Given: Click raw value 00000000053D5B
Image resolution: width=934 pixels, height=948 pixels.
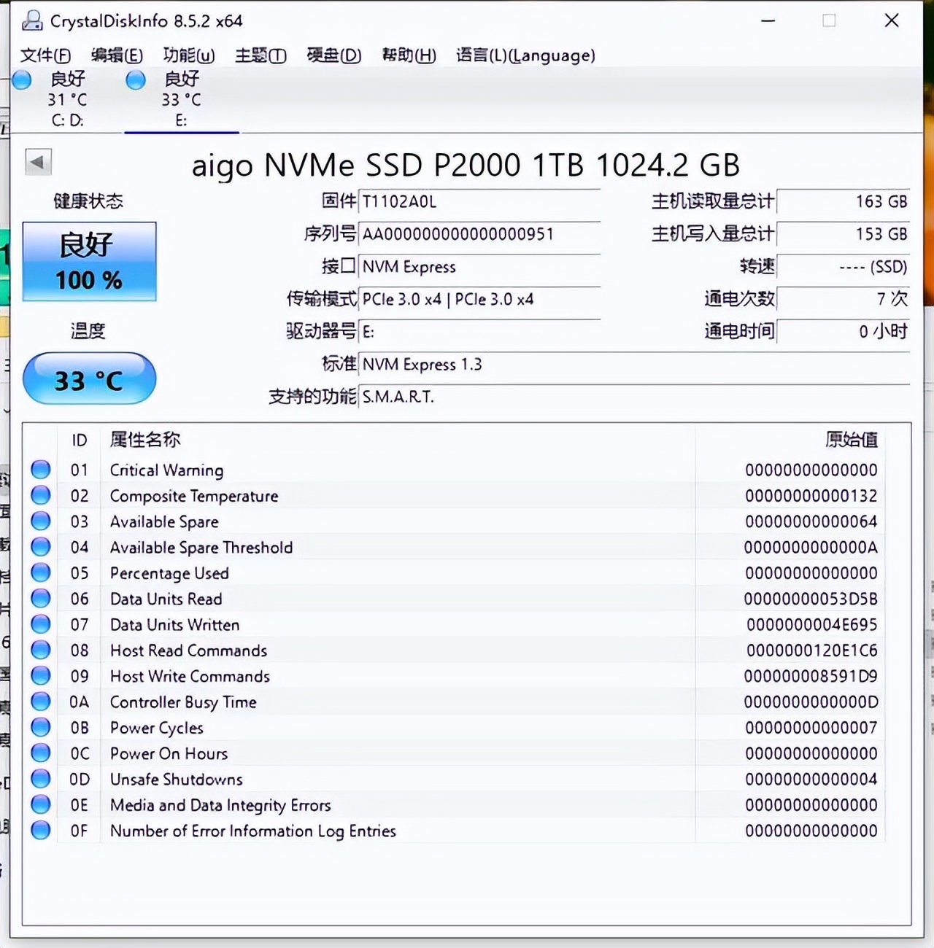Looking at the screenshot, I should pyautogui.click(x=811, y=599).
